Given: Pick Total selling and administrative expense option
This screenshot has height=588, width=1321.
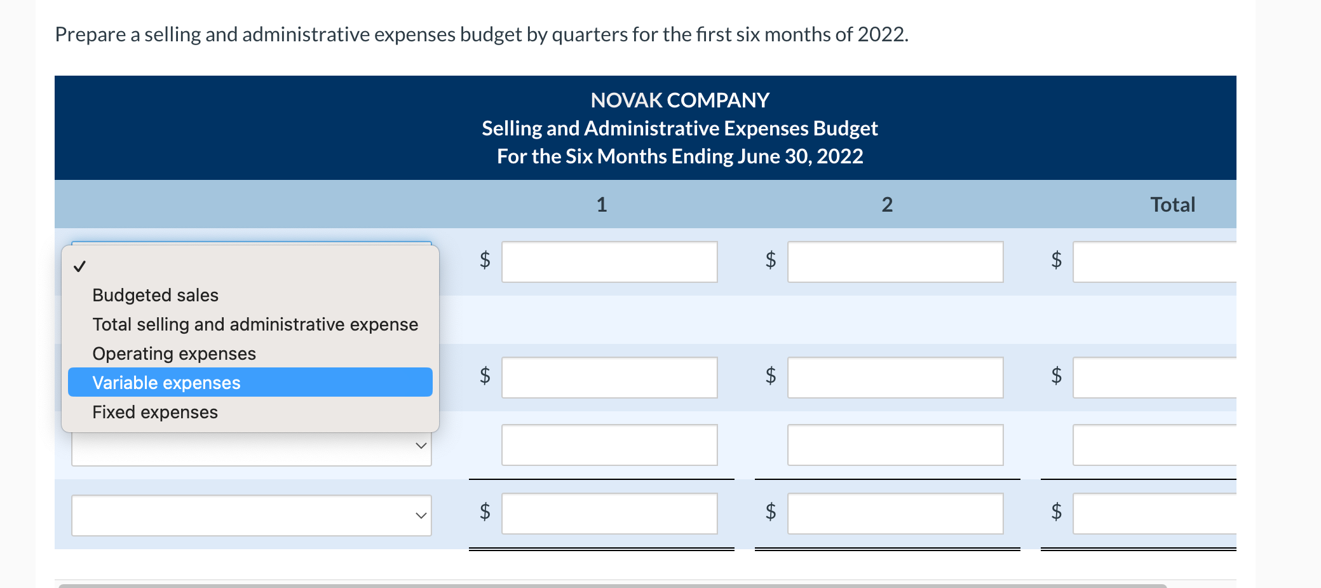Looking at the screenshot, I should (255, 324).
